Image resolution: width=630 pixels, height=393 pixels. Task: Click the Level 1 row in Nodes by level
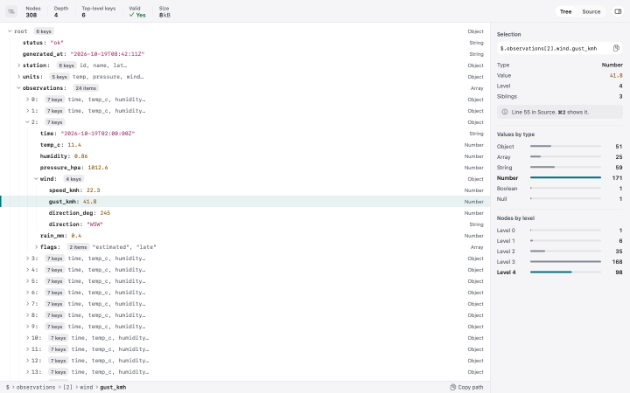pos(560,241)
